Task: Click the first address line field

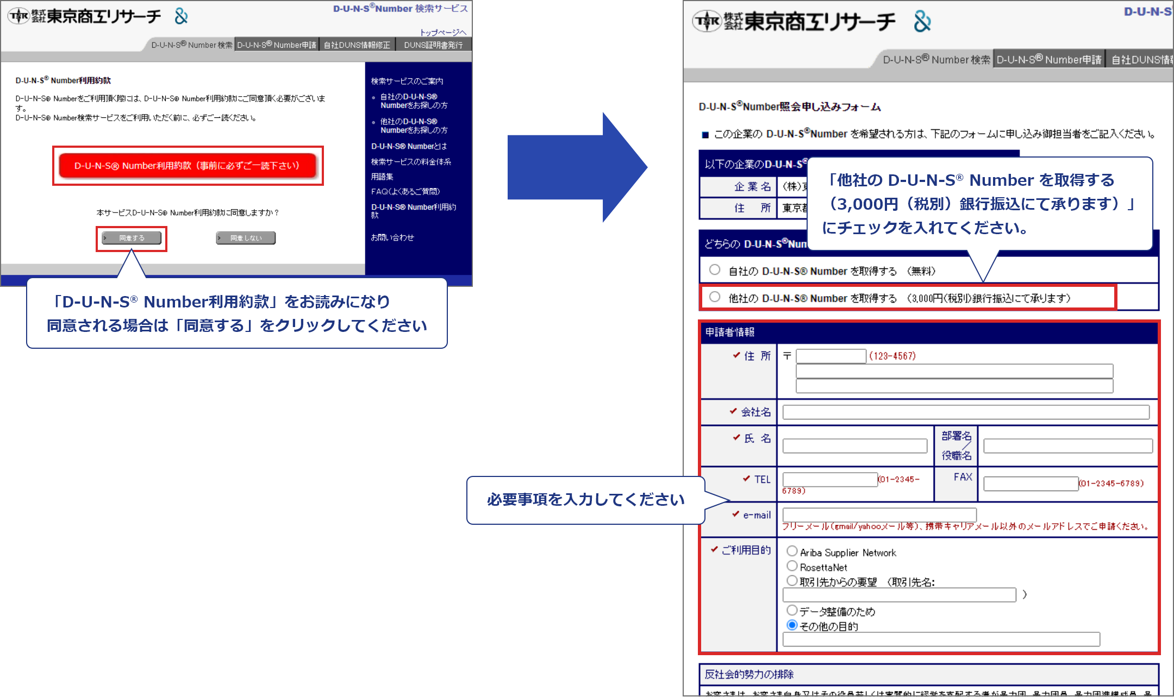Action: coord(954,371)
